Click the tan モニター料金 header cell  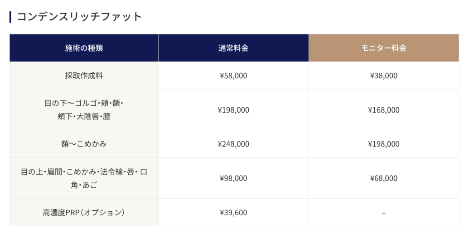pyautogui.click(x=384, y=48)
